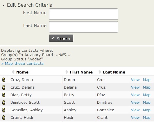Click contact icon beside Grant, Heidi
The image size is (154, 122).
pyautogui.click(x=4, y=118)
